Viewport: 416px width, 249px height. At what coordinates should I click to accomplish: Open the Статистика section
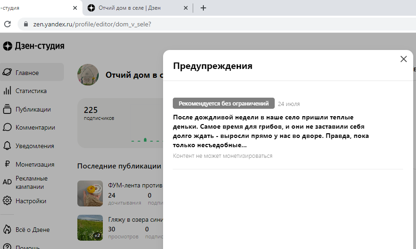click(x=32, y=91)
